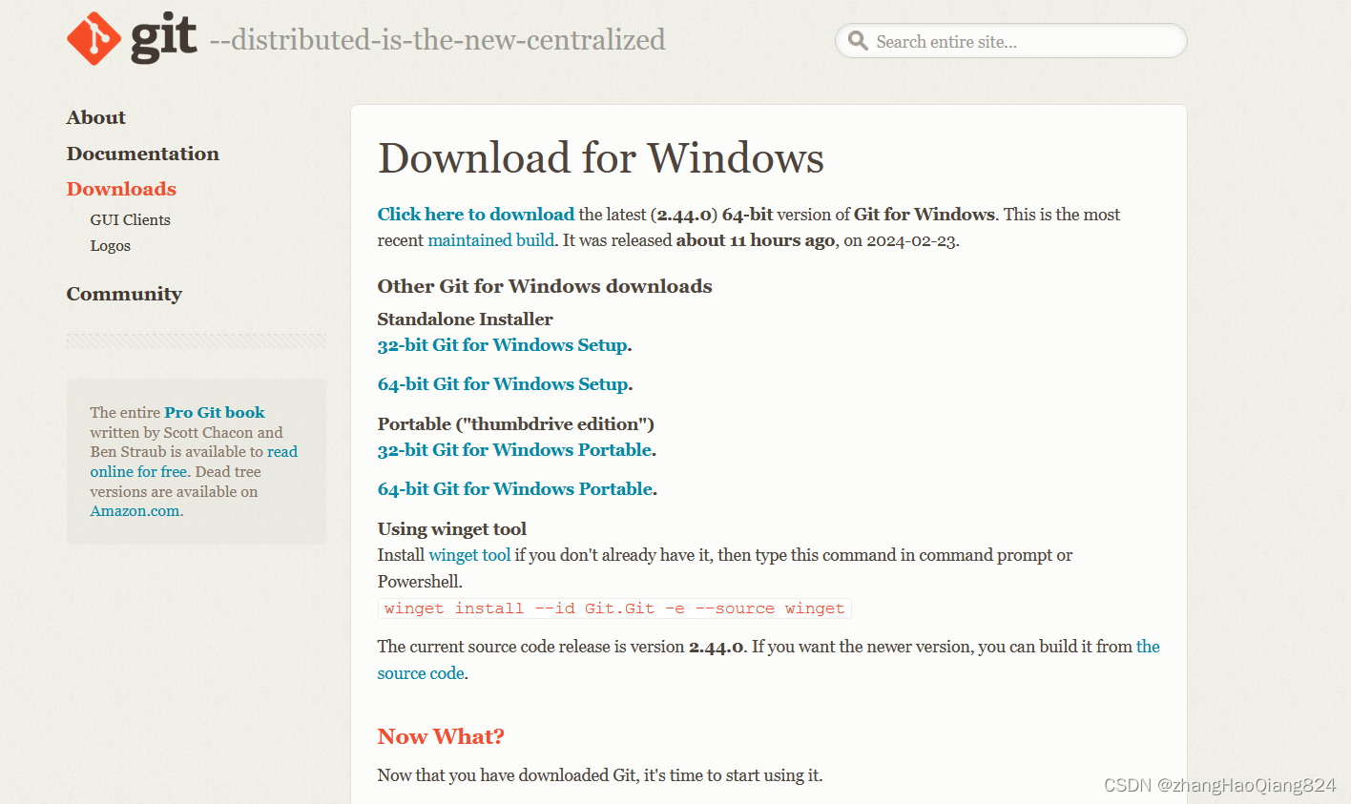1351x804 pixels.
Task: Download 32-bit Git for Windows Portable
Action: click(515, 450)
